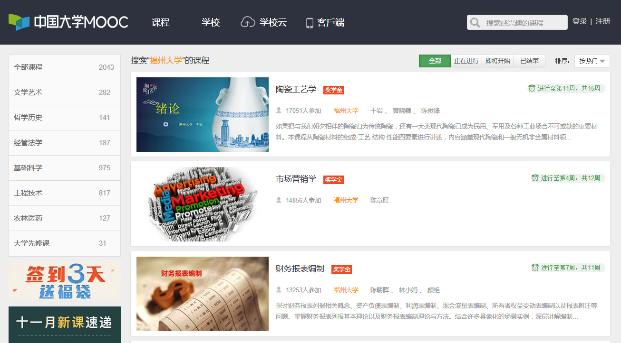
Task: Open the 财务报表编制 course thumbnail
Action: click(x=203, y=294)
